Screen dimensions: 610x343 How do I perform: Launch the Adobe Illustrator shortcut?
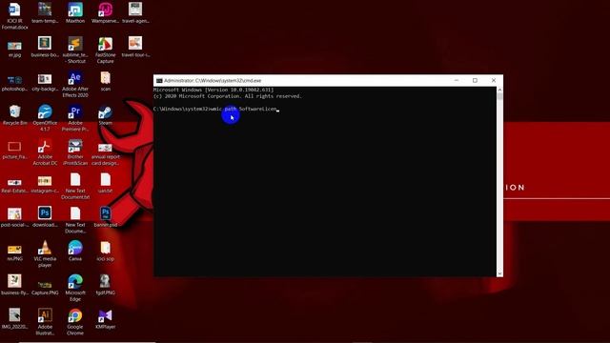pos(45,315)
